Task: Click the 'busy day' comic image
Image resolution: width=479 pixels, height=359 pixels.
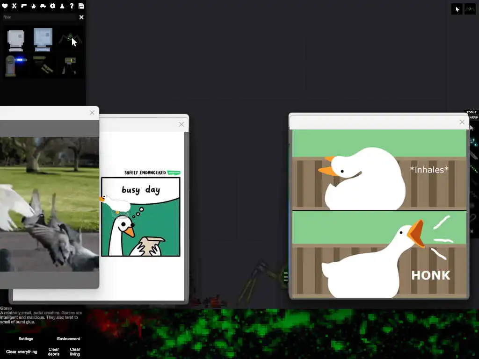Action: coord(141,217)
